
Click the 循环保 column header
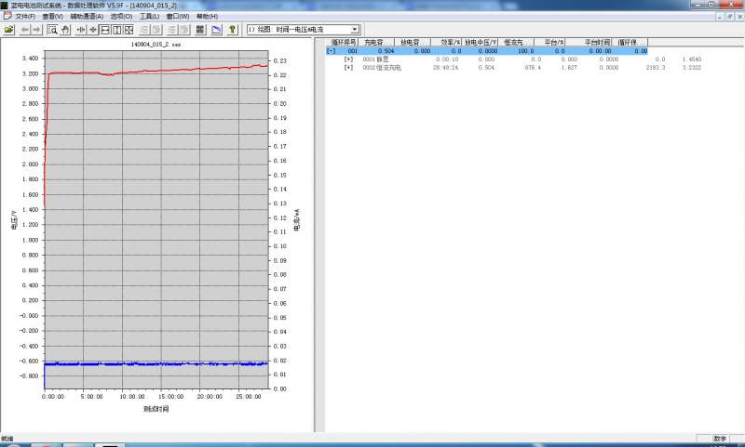[630, 42]
